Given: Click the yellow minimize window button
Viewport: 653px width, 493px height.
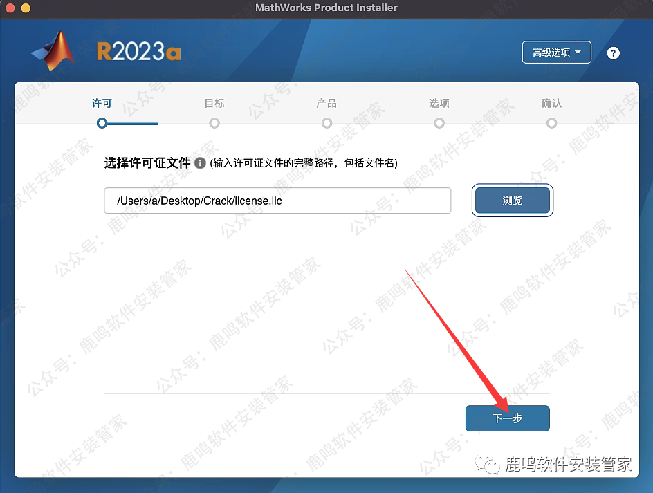Looking at the screenshot, I should 26,8.
